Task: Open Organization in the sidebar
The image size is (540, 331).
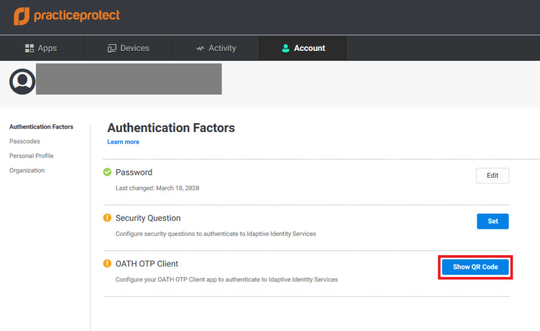Action: [x=27, y=170]
